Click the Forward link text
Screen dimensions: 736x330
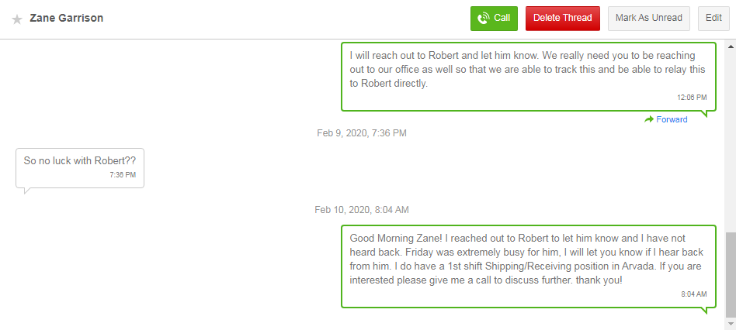click(x=672, y=119)
